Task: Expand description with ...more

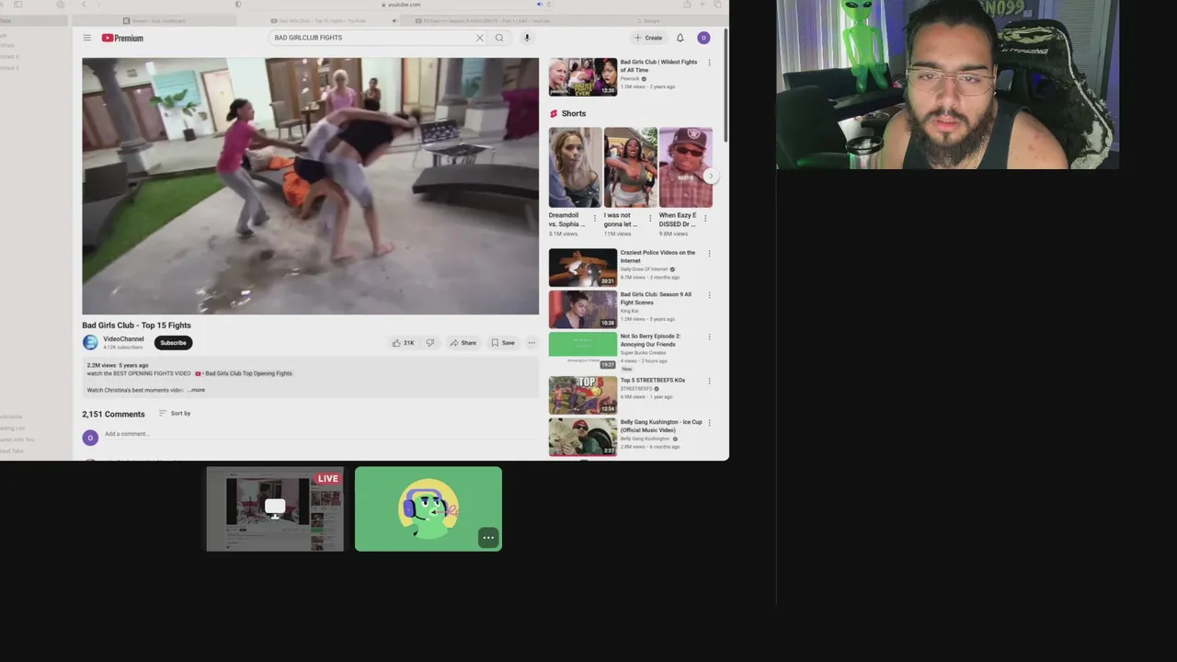Action: coord(197,390)
